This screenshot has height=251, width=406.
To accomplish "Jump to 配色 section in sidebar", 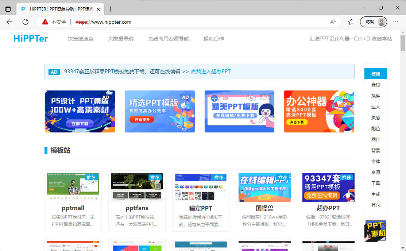I will 375,129.
